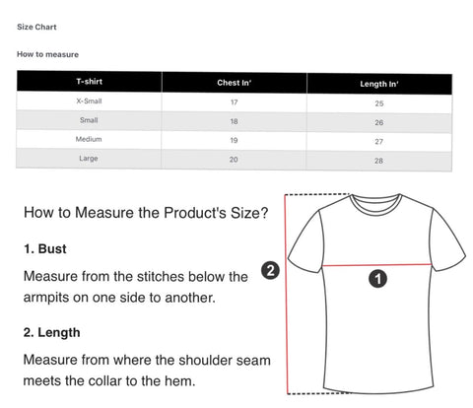
Task: Click the bottom hem of the T-shirt diagram
Action: pyautogui.click(x=377, y=389)
